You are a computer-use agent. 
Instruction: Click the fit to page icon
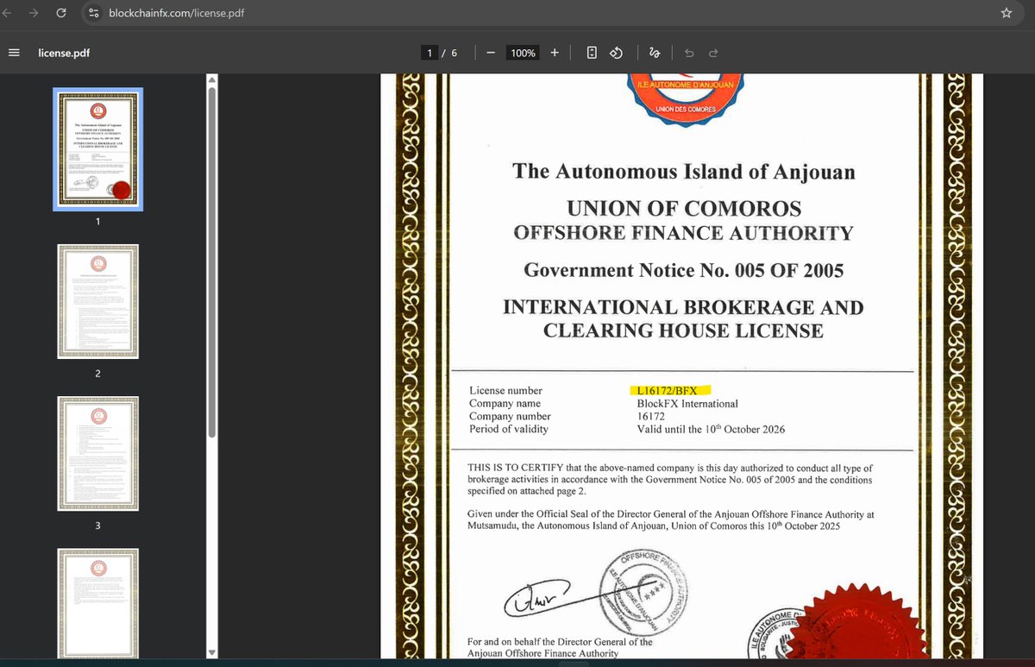click(592, 53)
